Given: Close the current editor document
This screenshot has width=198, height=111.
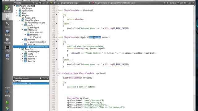Looking at the screenshot, I should [194, 3].
